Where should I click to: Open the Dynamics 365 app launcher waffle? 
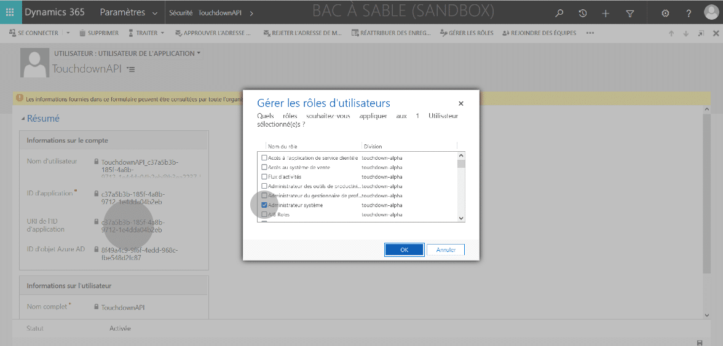click(x=10, y=12)
